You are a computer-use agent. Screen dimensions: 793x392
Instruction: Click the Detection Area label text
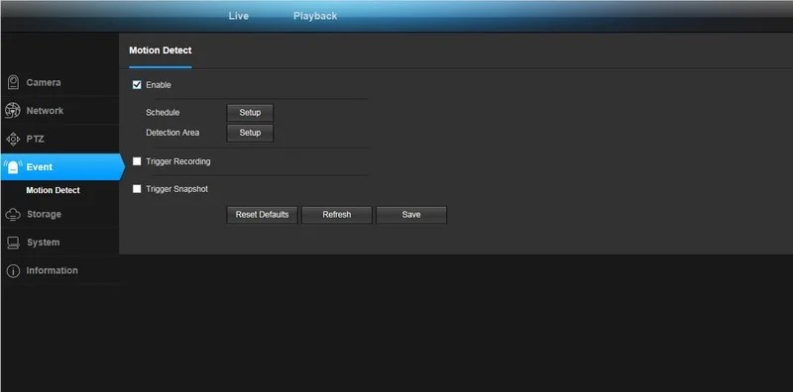point(172,133)
